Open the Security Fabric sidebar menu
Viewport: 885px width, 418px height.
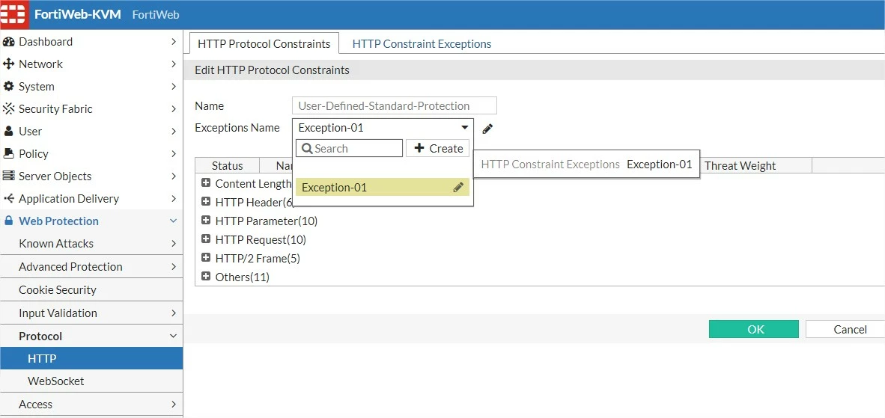pyautogui.click(x=91, y=108)
